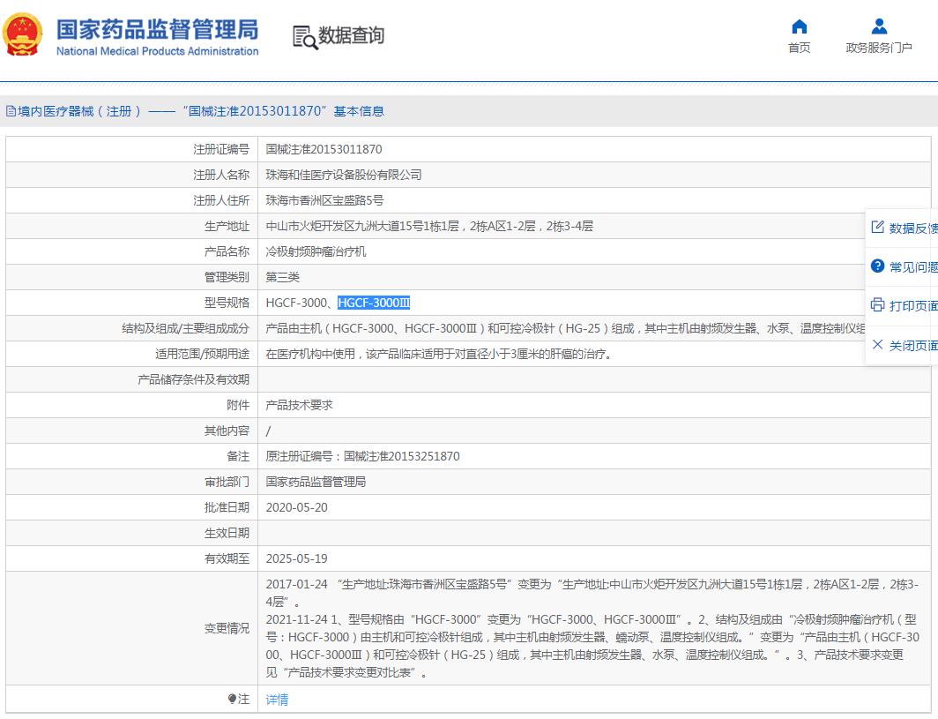Click the 打印页面 printer icon
The image size is (938, 719).
coord(877,304)
